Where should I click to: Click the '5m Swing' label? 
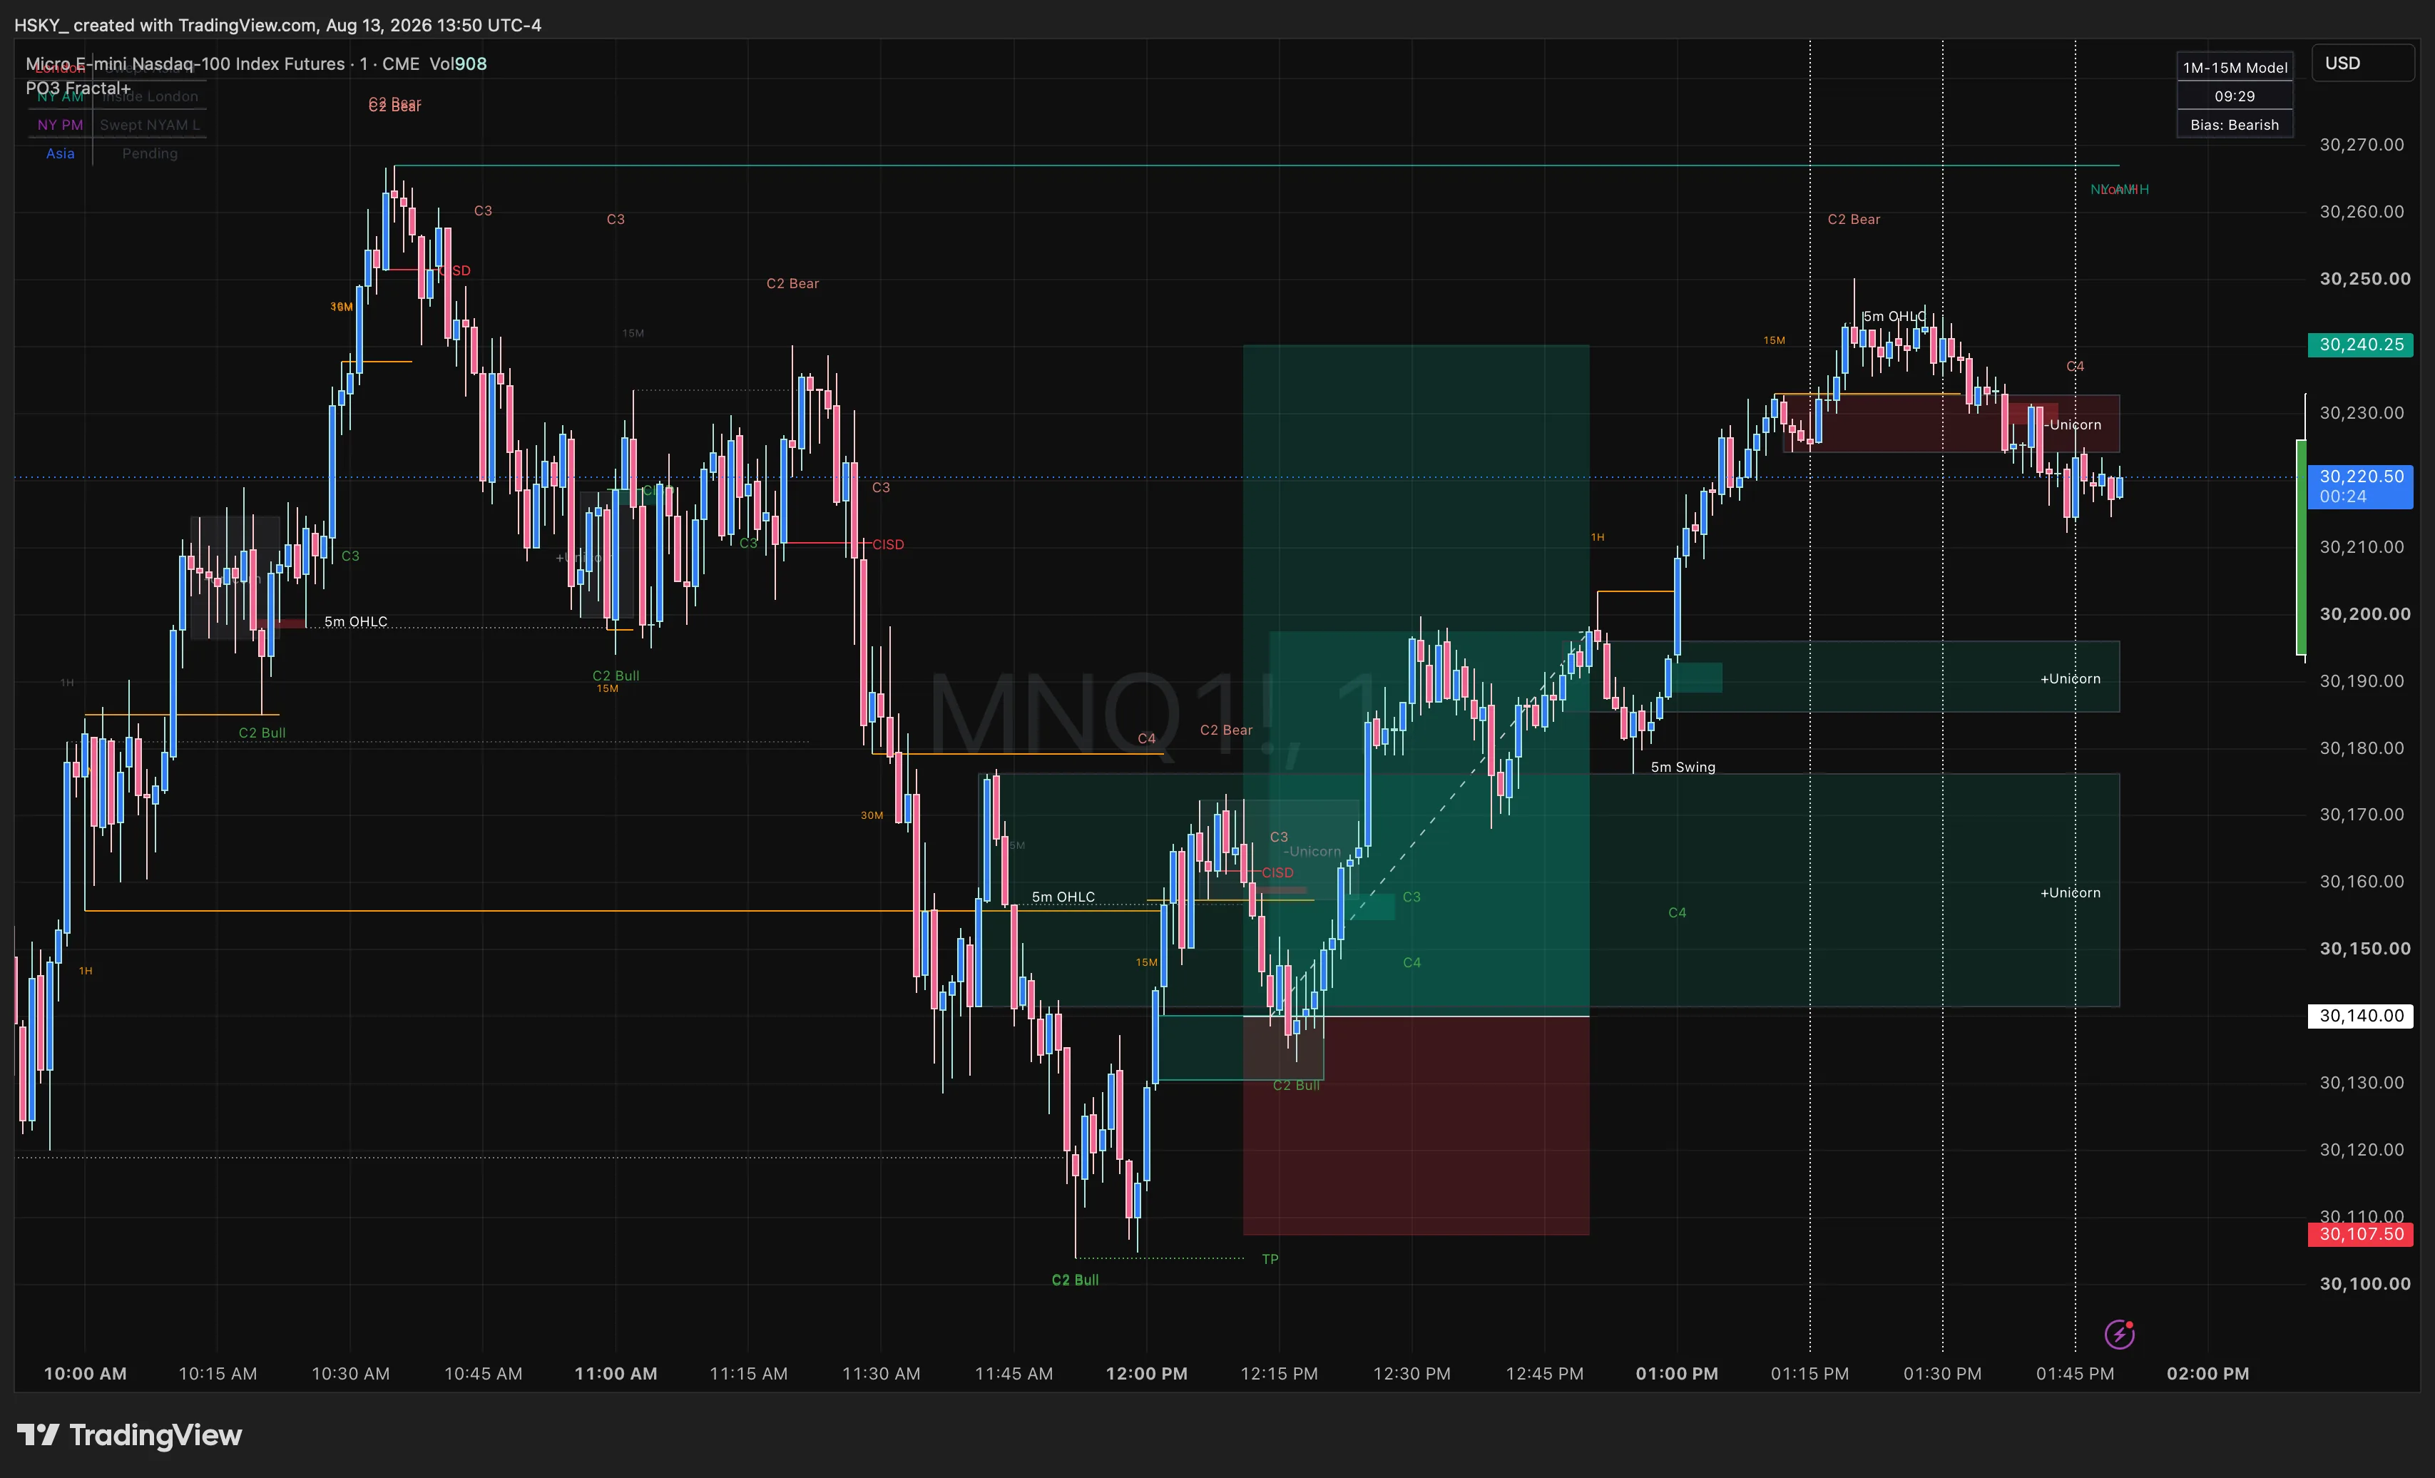point(1683,767)
